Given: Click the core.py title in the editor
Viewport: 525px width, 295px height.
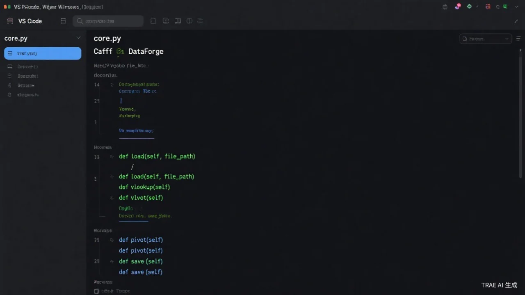Looking at the screenshot, I should point(107,39).
